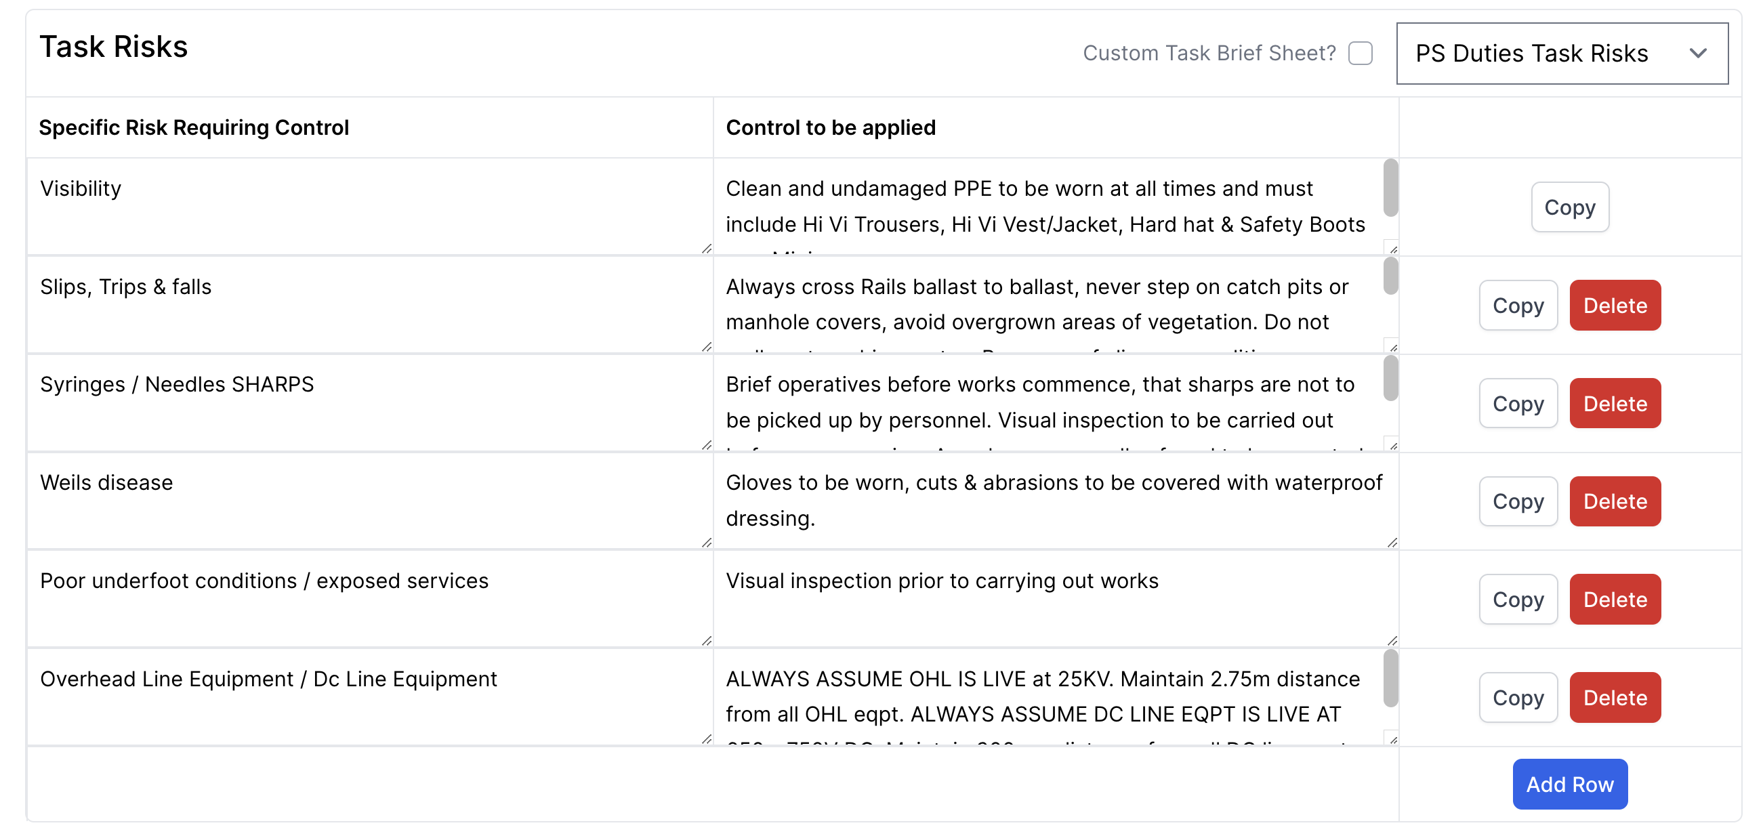
Task: Copy the Slips, Trips & falls row
Action: (x=1518, y=305)
